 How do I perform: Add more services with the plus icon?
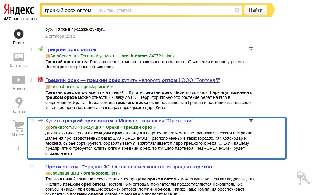pyautogui.click(x=19, y=149)
